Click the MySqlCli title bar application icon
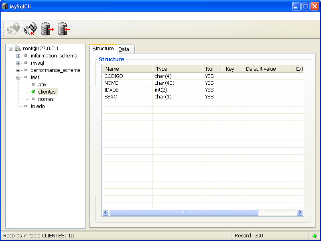Image resolution: width=321 pixels, height=241 pixels. (5, 6)
